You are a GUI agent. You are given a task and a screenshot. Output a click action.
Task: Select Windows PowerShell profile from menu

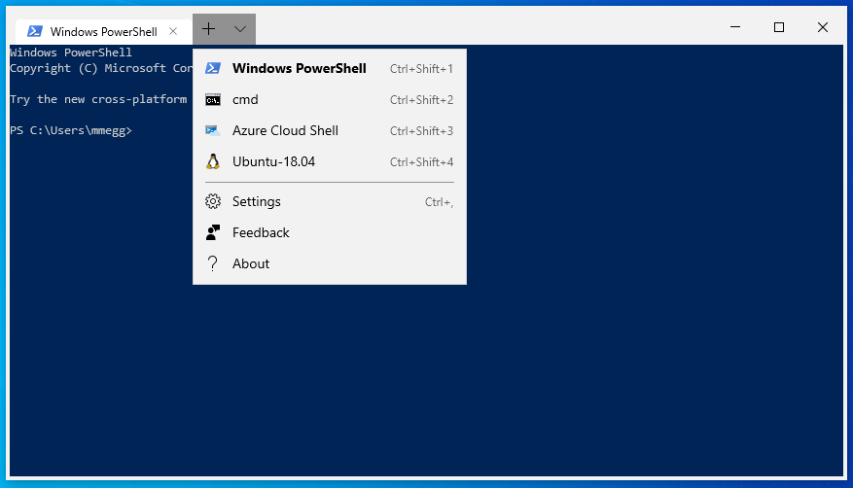coord(329,68)
